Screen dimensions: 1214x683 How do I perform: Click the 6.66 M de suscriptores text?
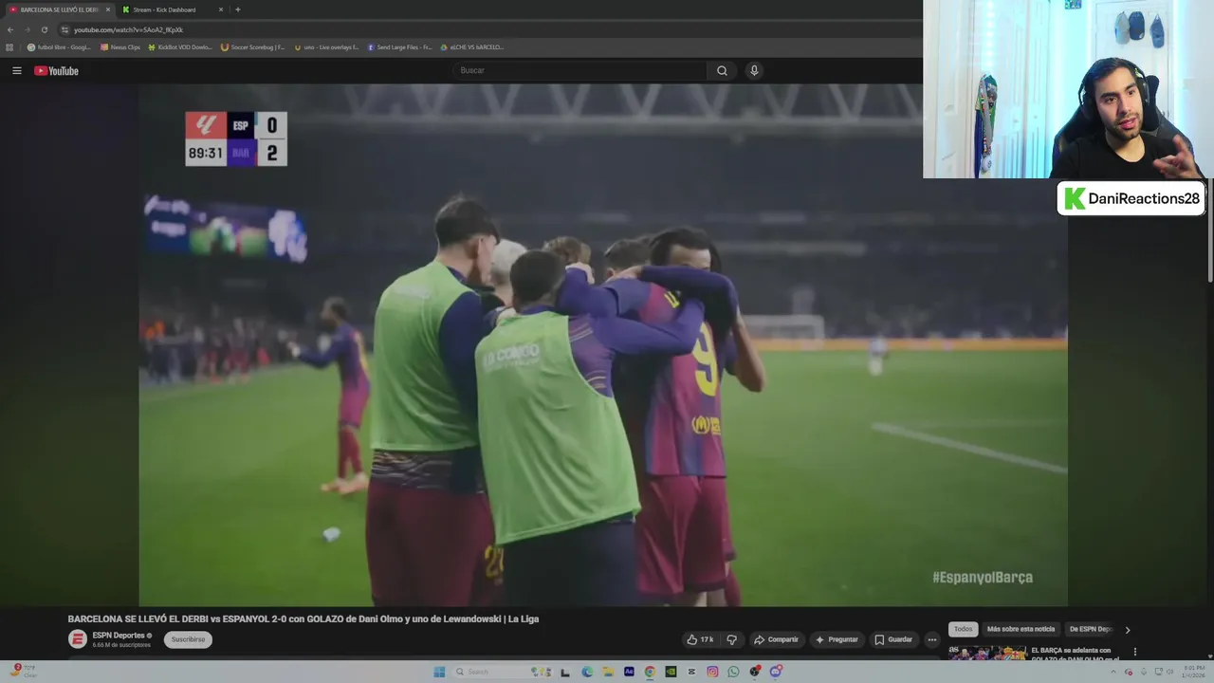pos(121,645)
